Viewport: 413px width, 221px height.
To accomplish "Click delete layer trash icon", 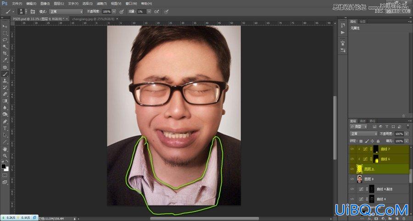I will click(404, 219).
